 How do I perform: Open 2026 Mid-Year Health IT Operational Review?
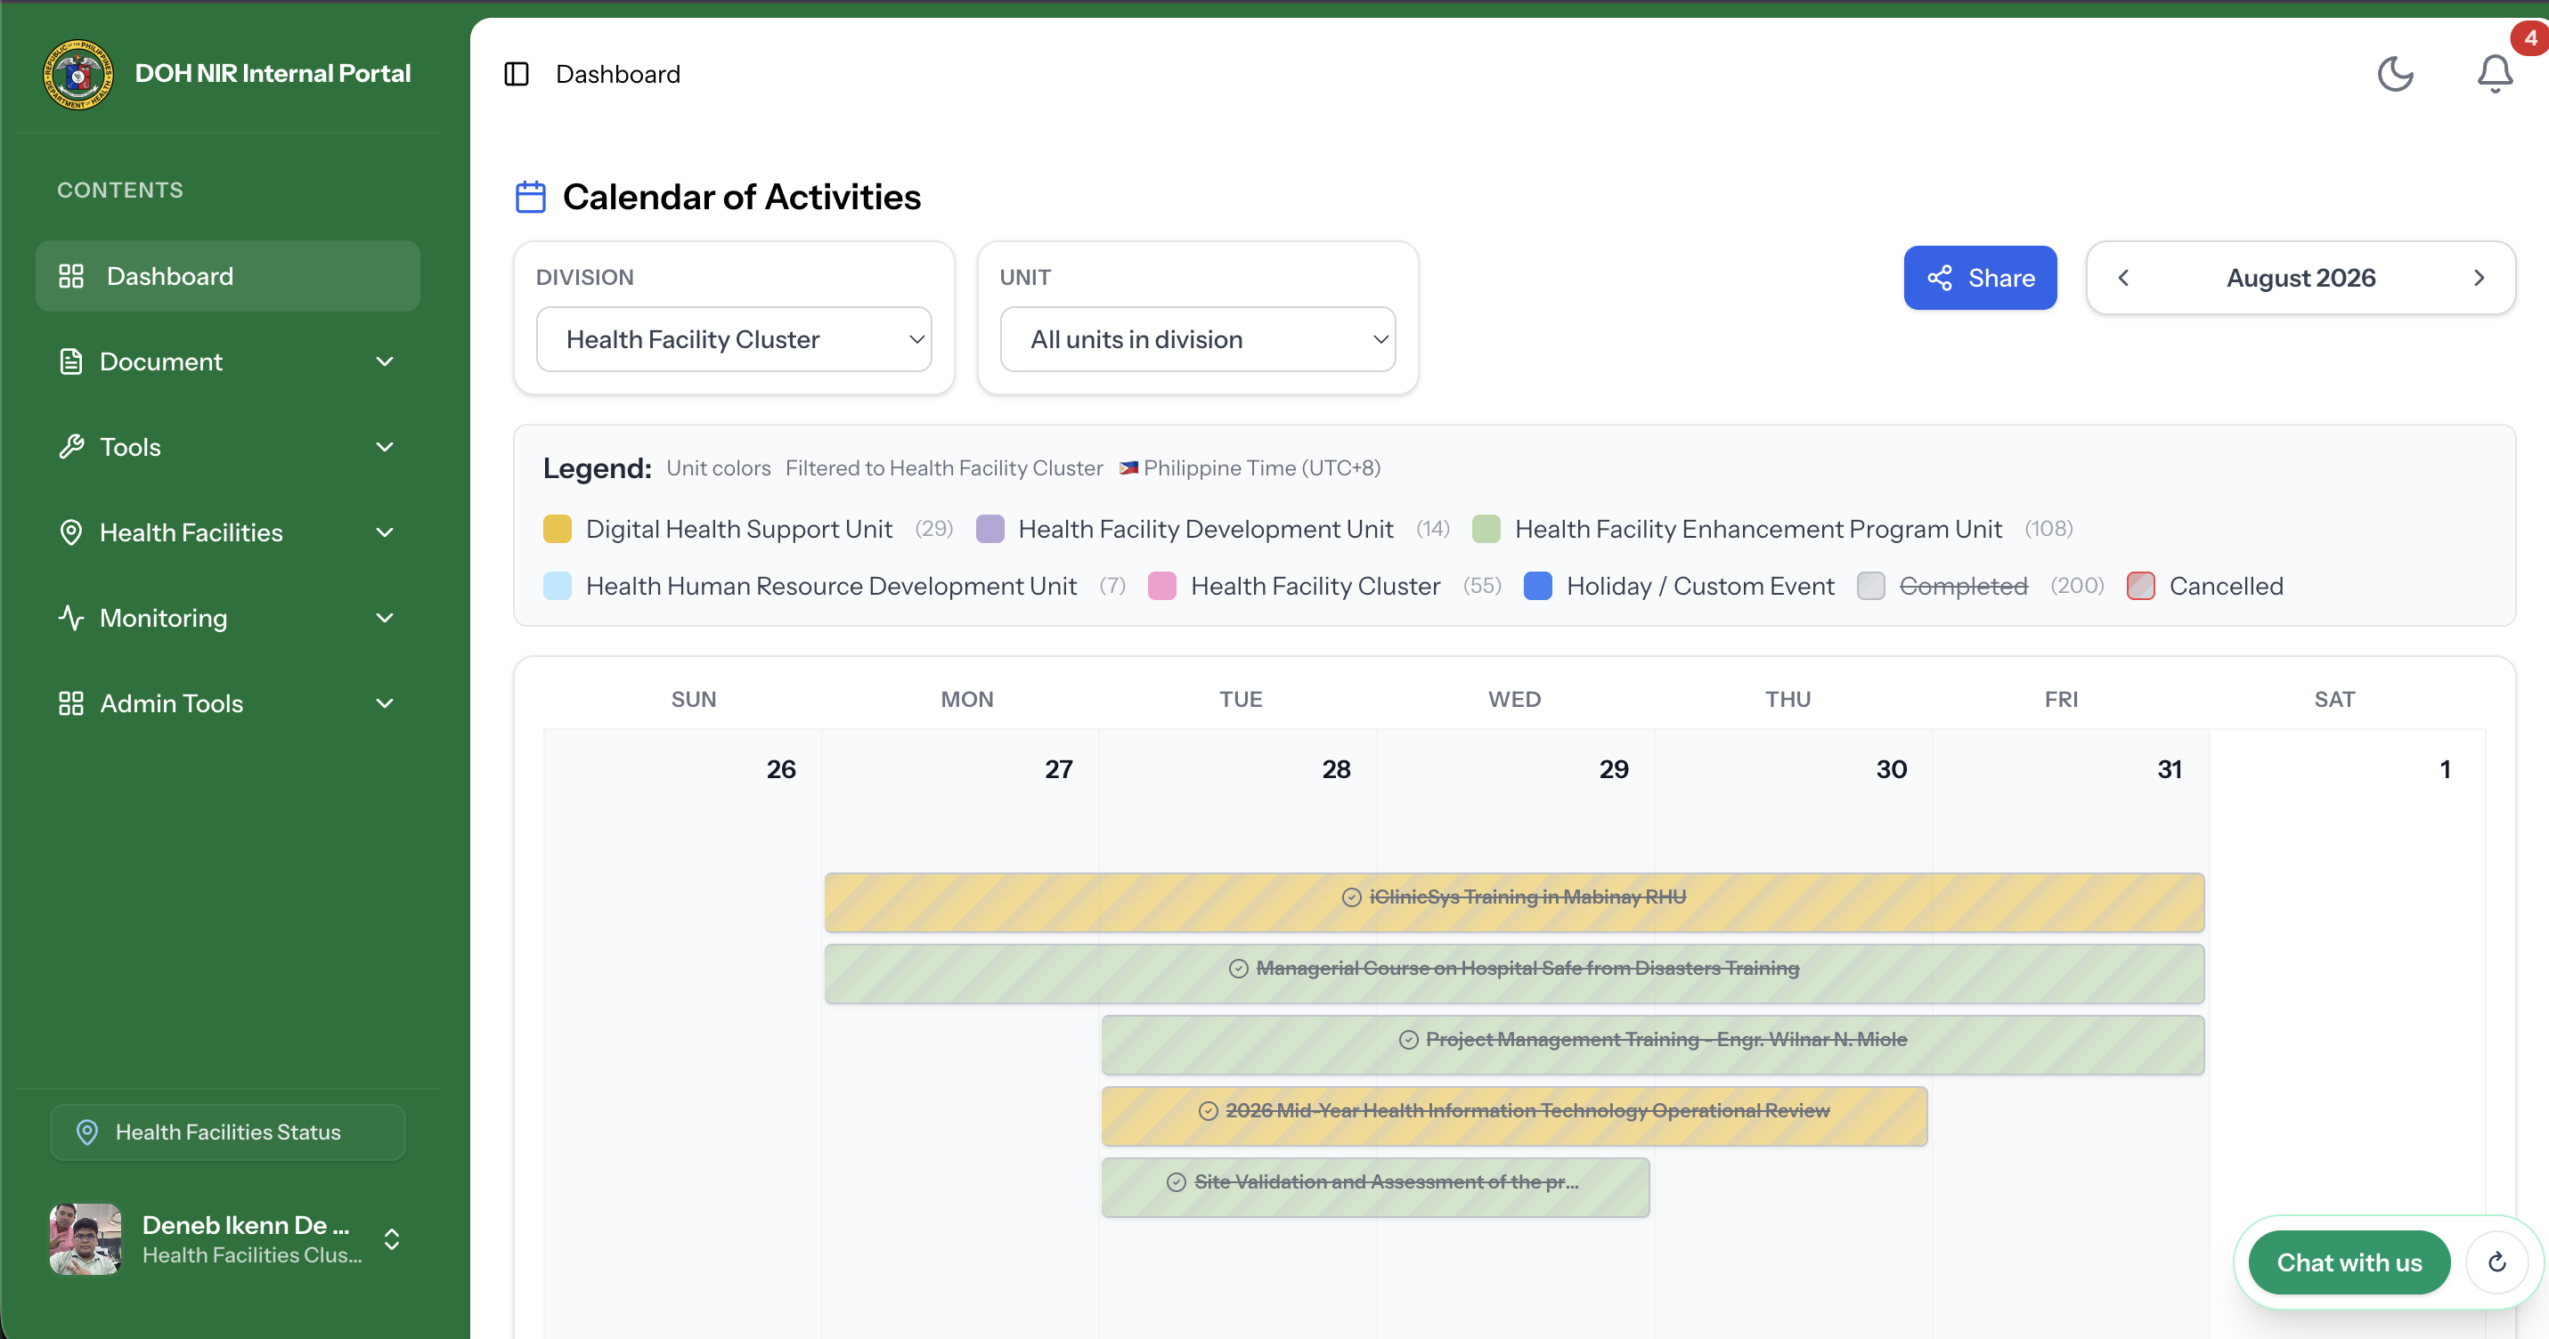pyautogui.click(x=1514, y=1116)
